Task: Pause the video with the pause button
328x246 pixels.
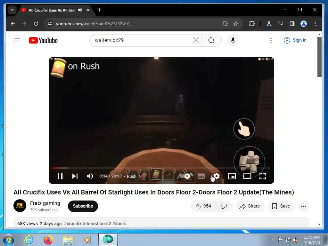Action: pos(60,176)
